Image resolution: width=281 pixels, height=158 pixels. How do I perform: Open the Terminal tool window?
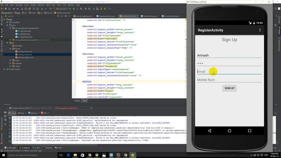pyautogui.click(x=47, y=148)
